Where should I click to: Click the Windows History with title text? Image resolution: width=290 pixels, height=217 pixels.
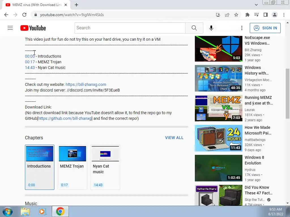coord(257,70)
